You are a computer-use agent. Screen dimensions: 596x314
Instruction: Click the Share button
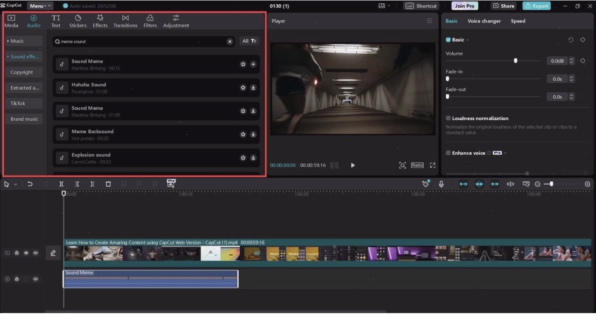[504, 6]
